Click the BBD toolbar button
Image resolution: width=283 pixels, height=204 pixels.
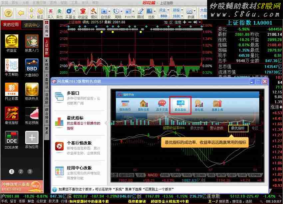[164, 16]
